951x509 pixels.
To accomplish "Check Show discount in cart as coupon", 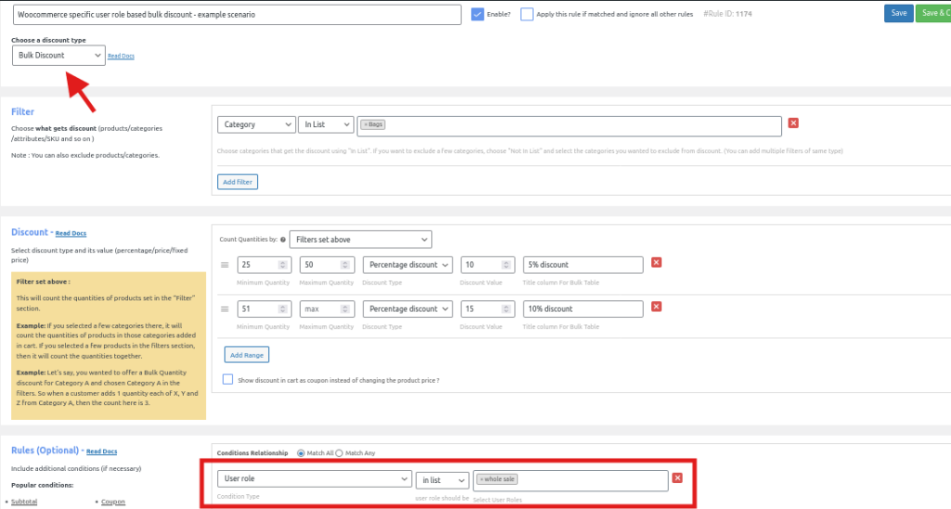I will 228,380.
